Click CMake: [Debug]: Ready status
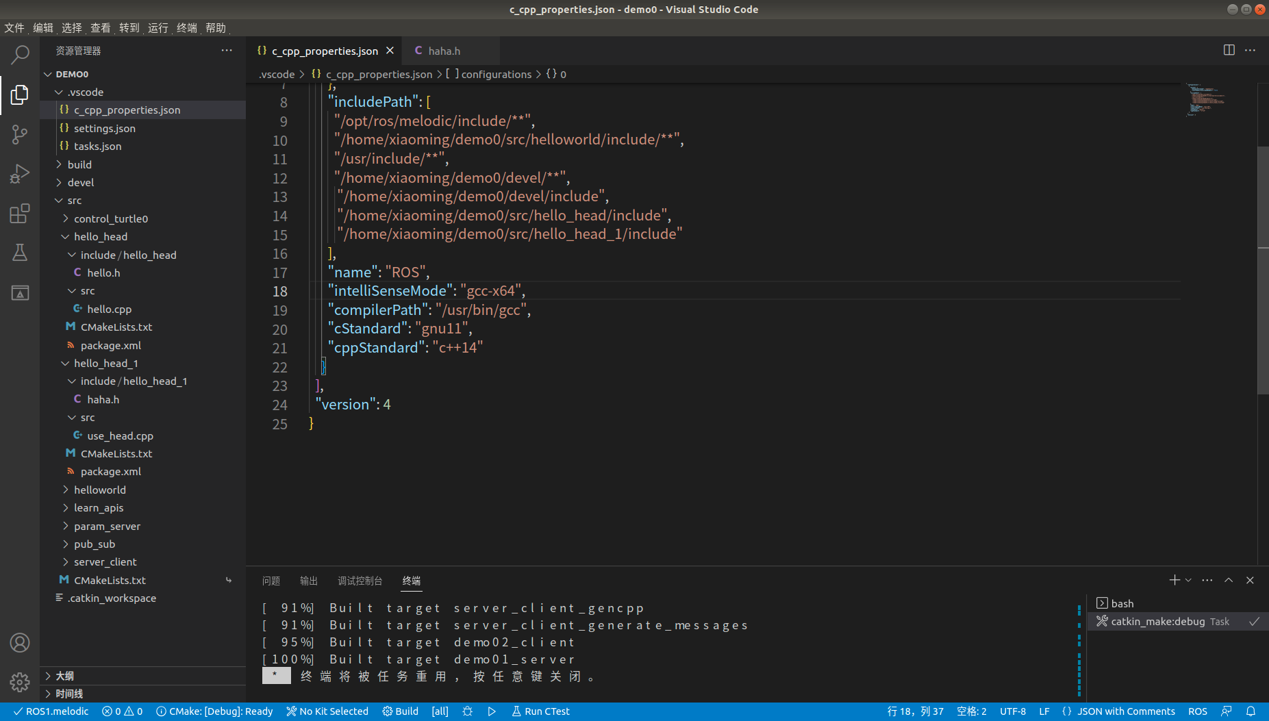 pyautogui.click(x=214, y=711)
